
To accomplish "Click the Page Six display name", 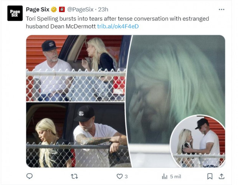I will [38, 10].
